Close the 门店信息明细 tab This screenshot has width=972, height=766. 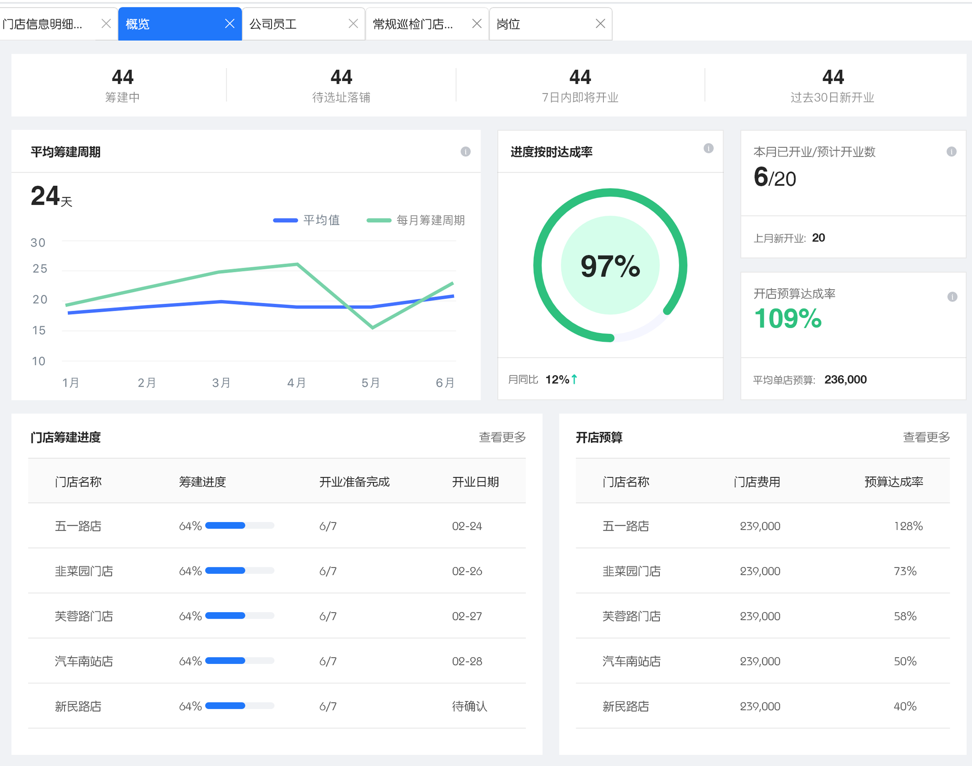(x=106, y=24)
